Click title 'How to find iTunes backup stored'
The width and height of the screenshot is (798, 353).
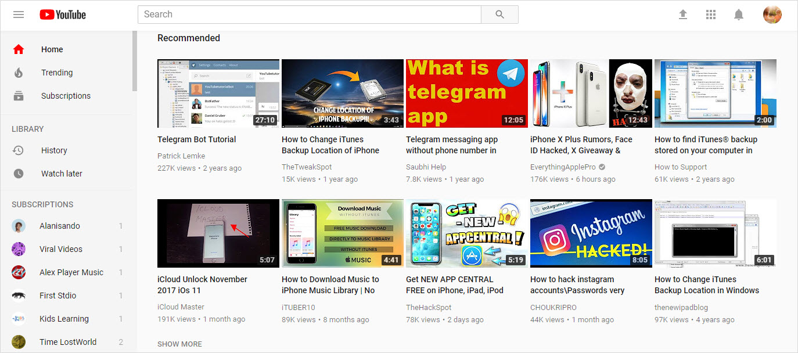pyautogui.click(x=706, y=145)
